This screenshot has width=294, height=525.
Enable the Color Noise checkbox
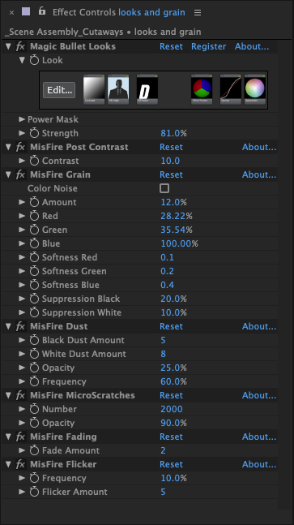164,188
